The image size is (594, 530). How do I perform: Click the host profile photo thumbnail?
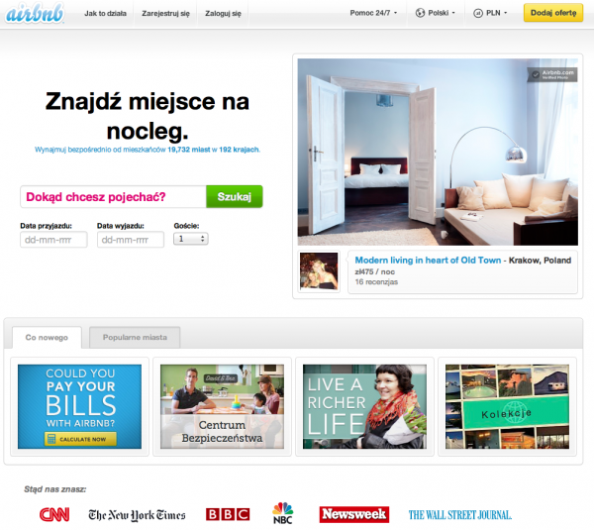point(319,271)
